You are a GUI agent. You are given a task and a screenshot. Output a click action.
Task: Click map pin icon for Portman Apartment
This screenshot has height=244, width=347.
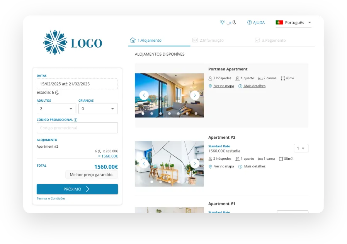point(210,86)
